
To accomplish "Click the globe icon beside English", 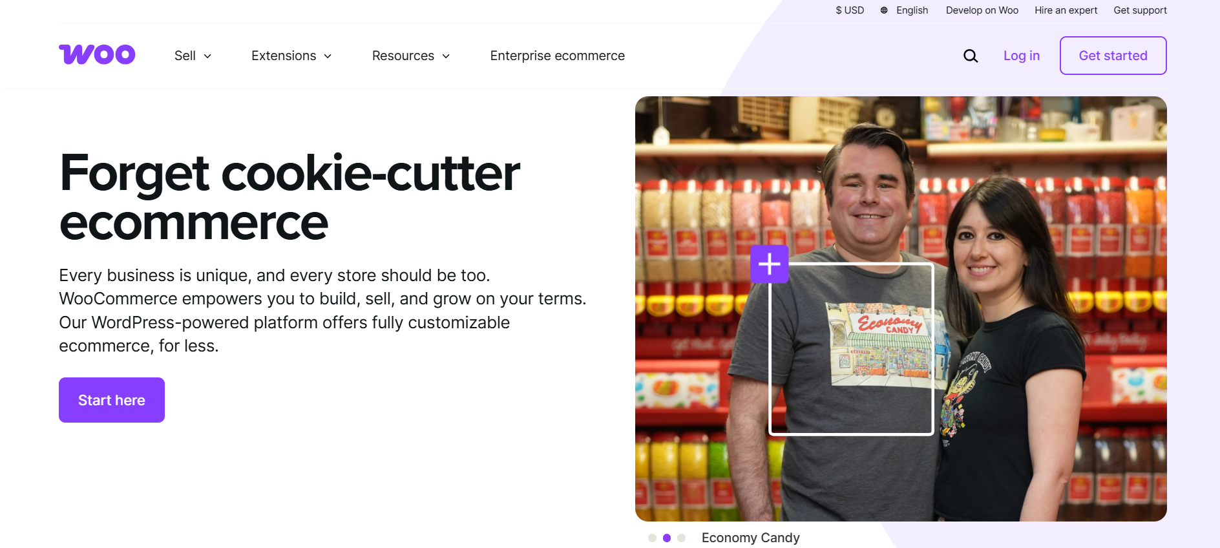I will click(884, 10).
